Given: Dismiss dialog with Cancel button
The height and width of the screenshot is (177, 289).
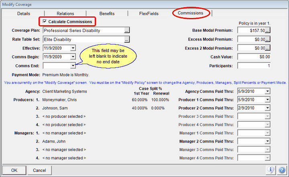Looking at the screenshot, I should tap(39, 170).
